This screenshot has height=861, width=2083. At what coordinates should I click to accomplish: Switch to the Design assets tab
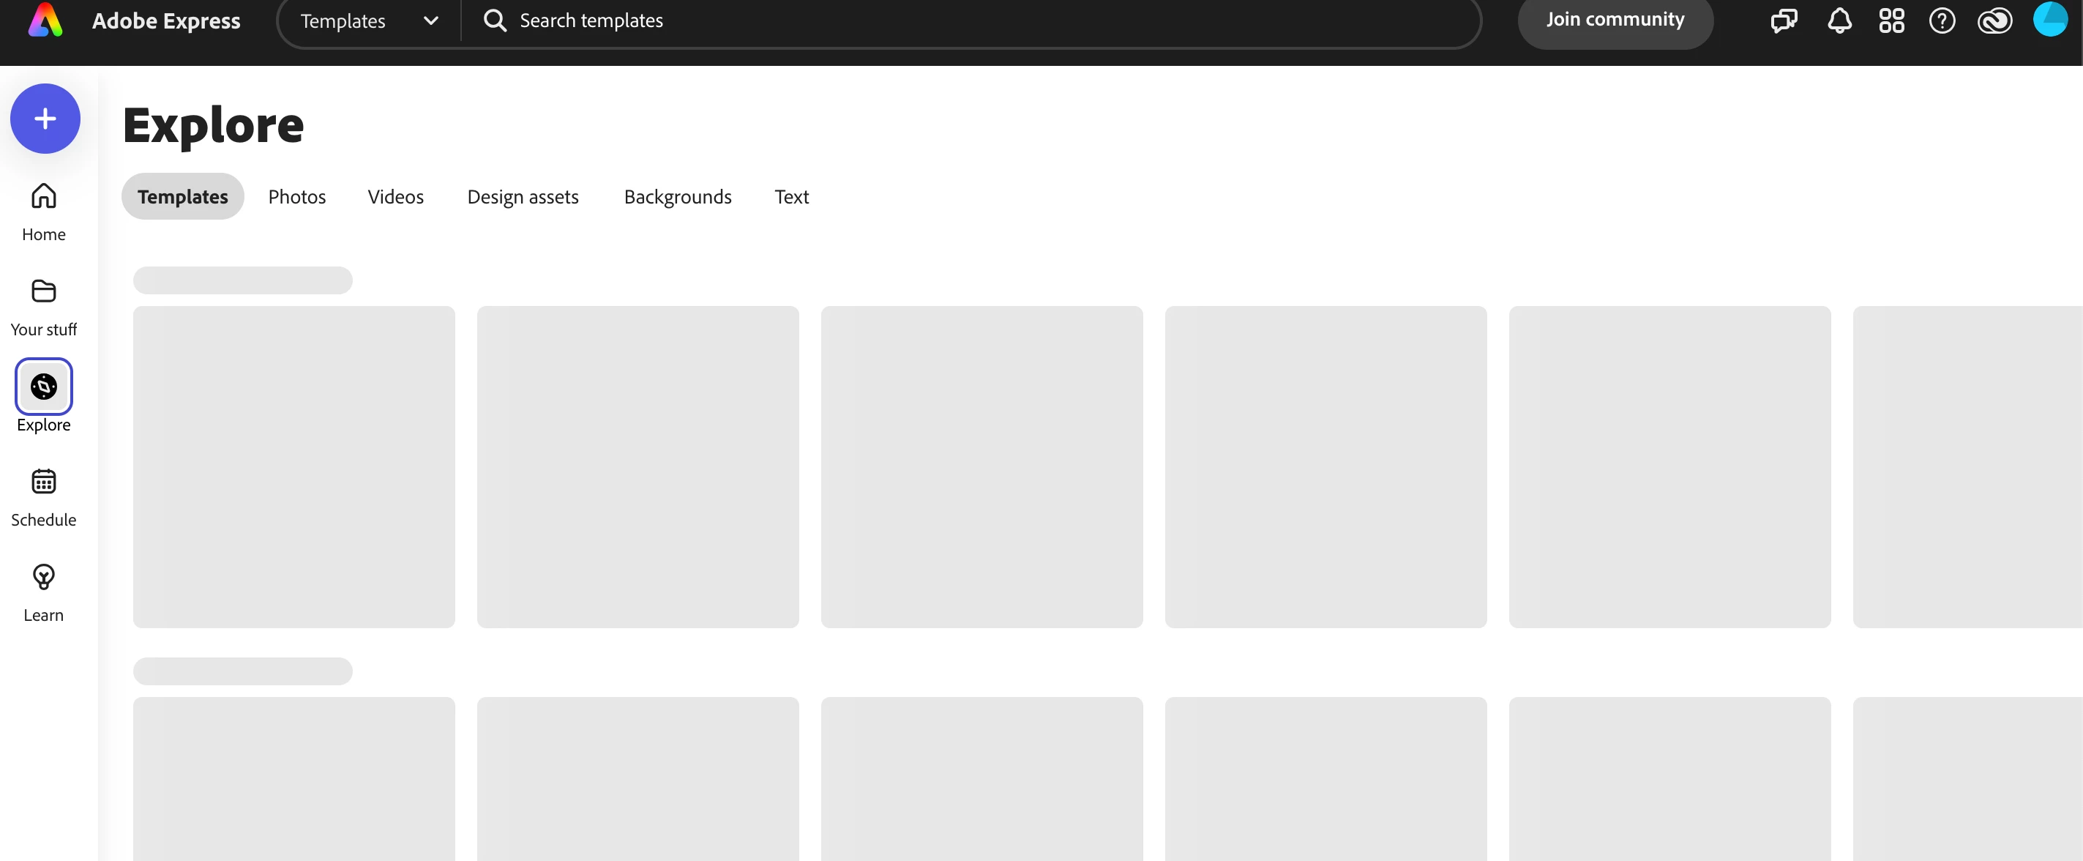point(523,197)
